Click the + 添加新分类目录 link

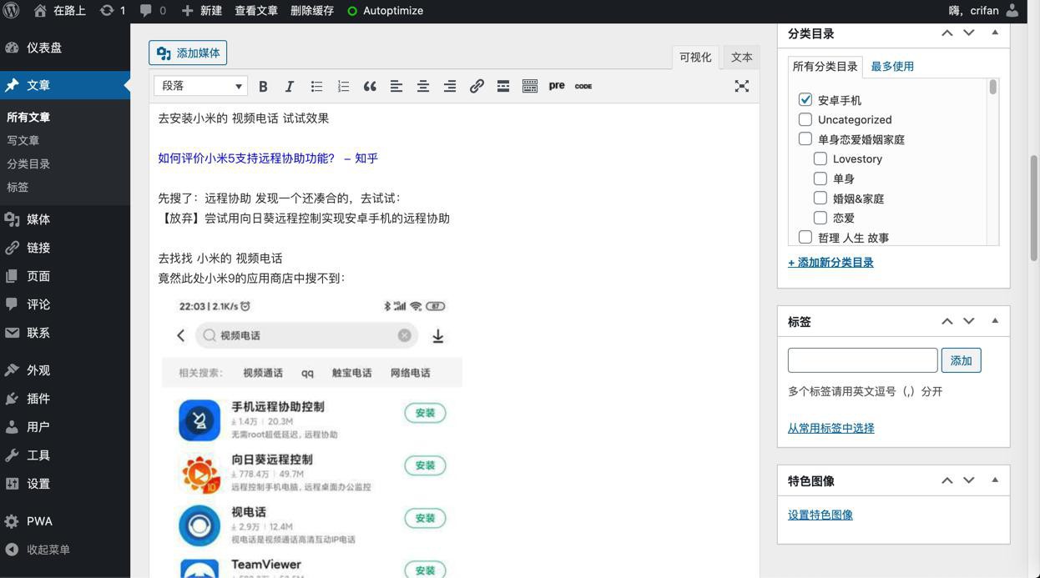point(830,262)
